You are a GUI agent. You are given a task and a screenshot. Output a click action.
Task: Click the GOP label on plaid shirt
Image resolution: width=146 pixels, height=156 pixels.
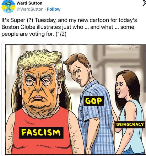click(x=94, y=101)
